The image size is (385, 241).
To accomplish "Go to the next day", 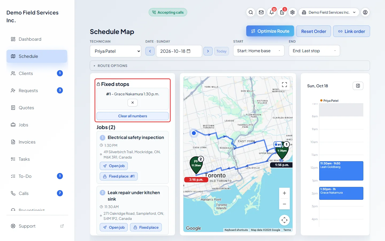I will [208, 51].
